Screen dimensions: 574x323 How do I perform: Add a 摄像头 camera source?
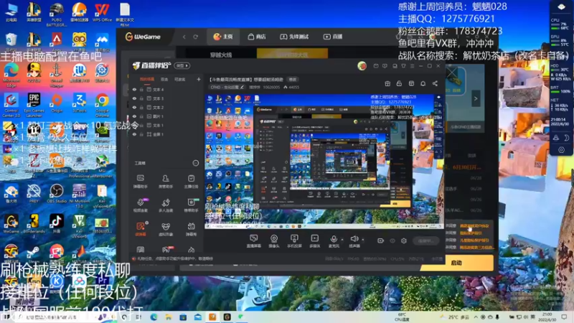click(x=274, y=241)
